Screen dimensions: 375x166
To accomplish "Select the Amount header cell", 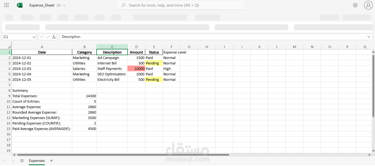I will pyautogui.click(x=136, y=52).
